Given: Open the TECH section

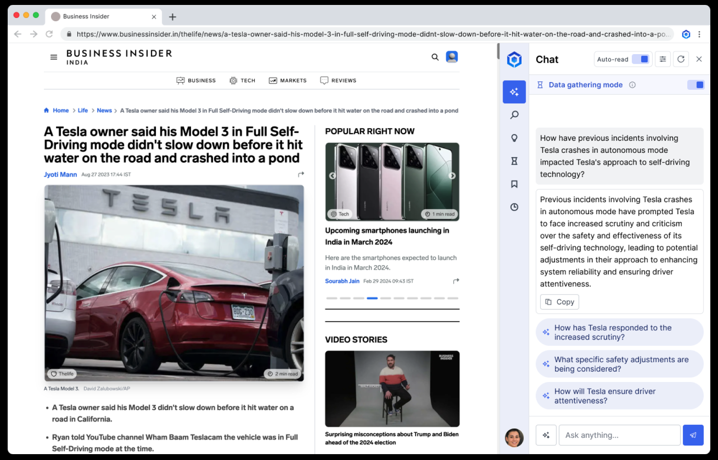Looking at the screenshot, I should coord(242,81).
